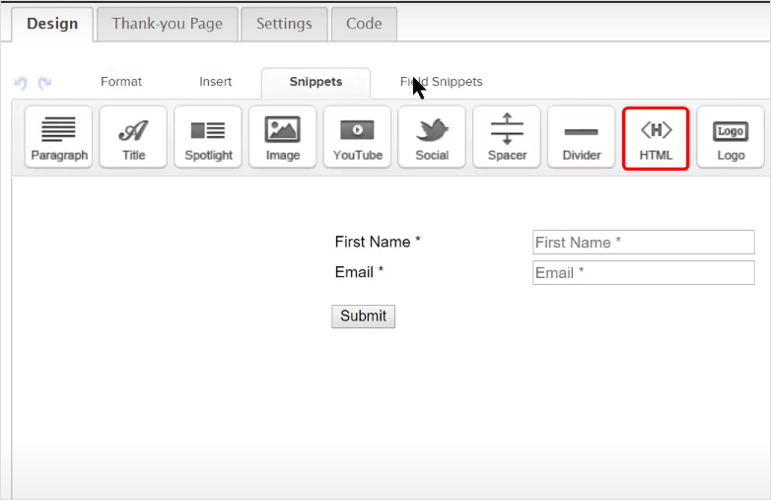Click the First Name input field
This screenshot has width=771, height=500.
pos(643,243)
